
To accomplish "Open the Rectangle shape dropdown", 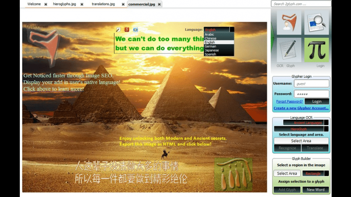I will pos(315,173).
